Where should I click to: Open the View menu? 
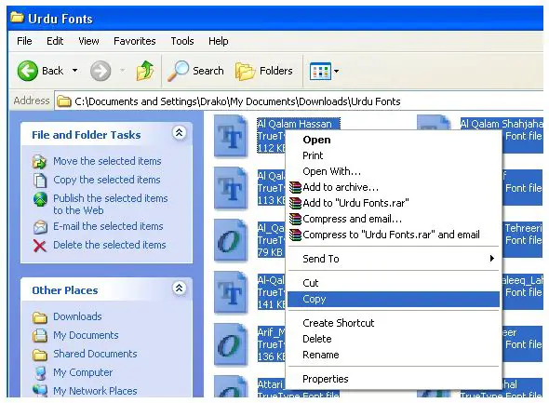point(88,41)
